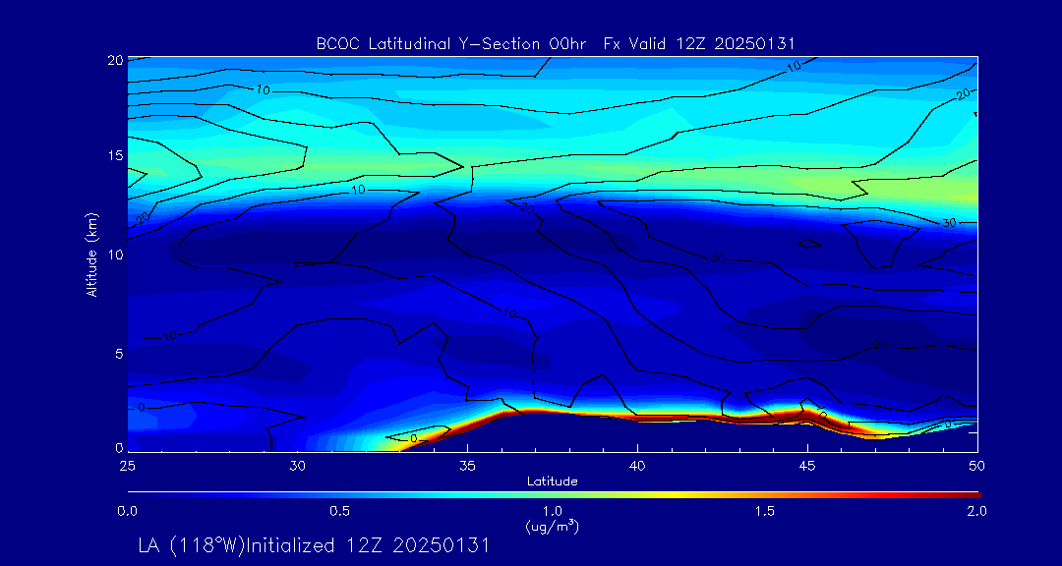Select the altitude axis tick label "10"
1062x566 pixels.
point(116,254)
